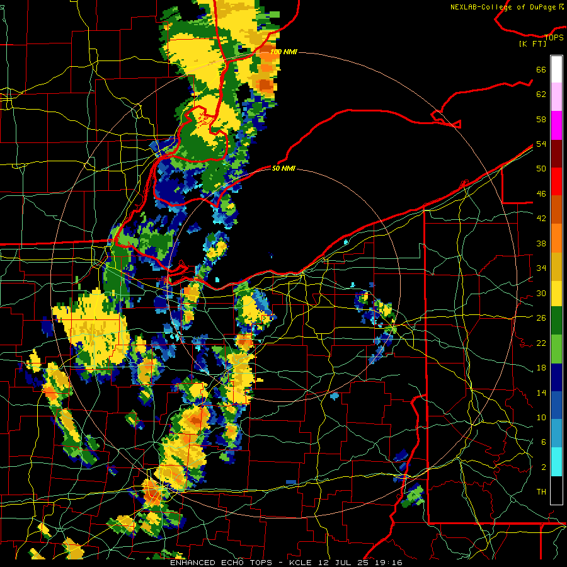
Task: Click the dark red legend swatch
Action: (556, 153)
